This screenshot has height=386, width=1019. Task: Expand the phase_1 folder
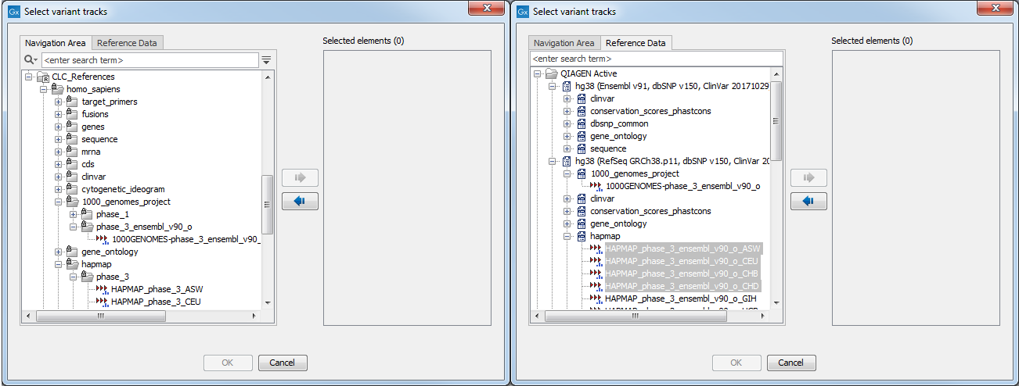pyautogui.click(x=73, y=214)
